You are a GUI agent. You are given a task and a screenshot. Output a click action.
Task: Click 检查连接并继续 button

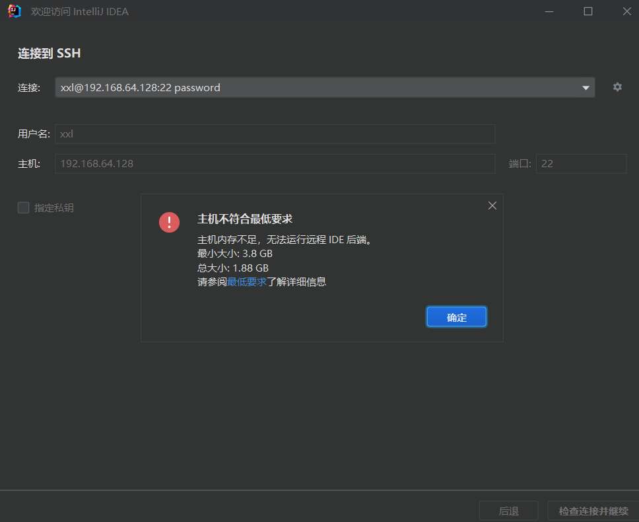coord(593,511)
